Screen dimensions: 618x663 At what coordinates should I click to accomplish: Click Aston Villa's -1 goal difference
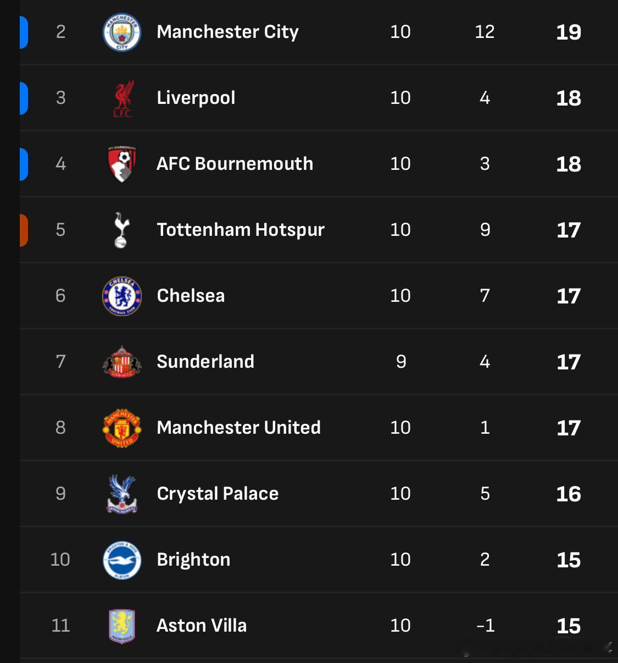(x=485, y=626)
